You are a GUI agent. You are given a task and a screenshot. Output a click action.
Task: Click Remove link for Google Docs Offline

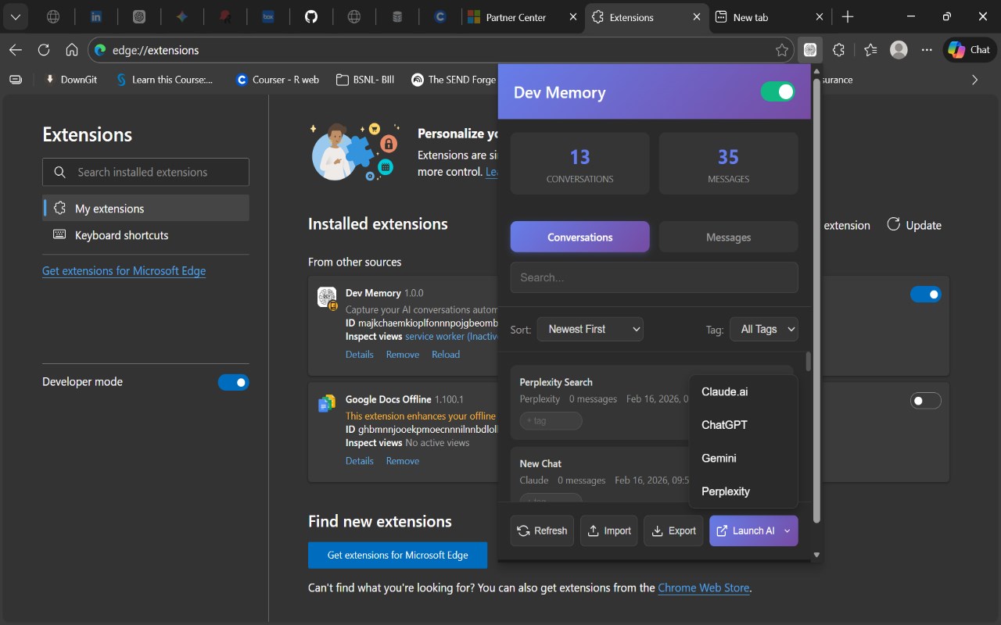pos(403,461)
